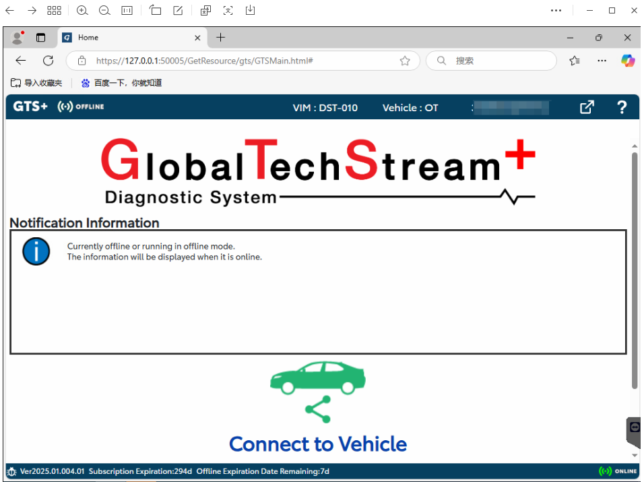
Task: Open the browser settings and more menu
Action: [602, 61]
